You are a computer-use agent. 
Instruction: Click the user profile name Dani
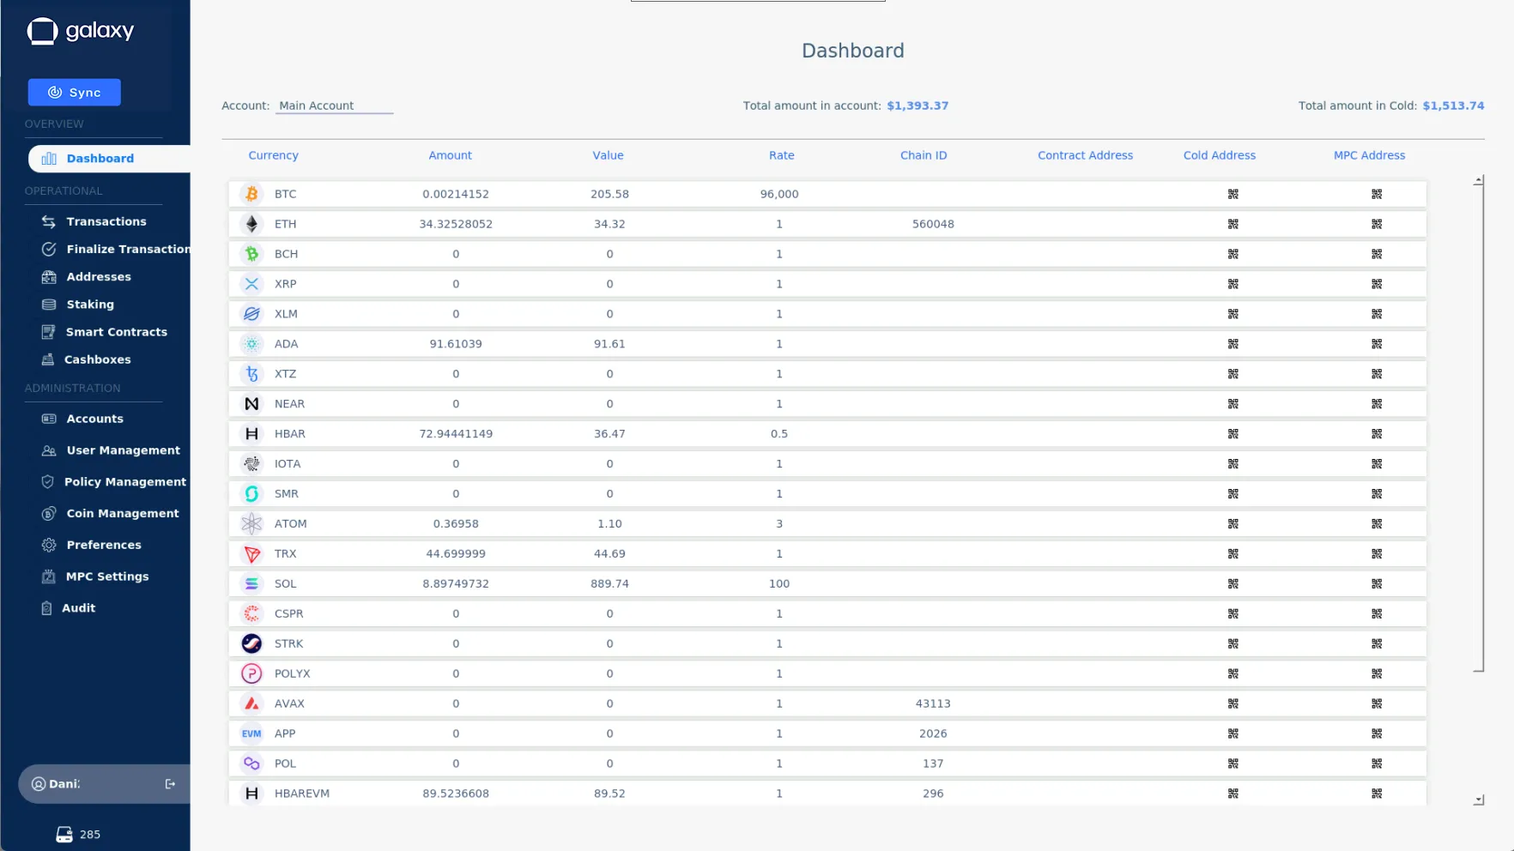(x=64, y=784)
